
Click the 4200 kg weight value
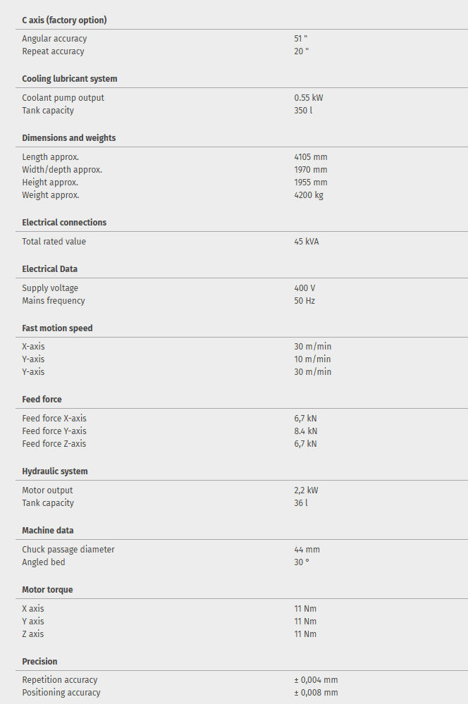coord(309,195)
